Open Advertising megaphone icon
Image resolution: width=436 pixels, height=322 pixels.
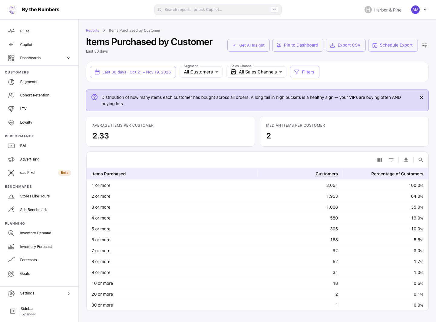[11, 159]
